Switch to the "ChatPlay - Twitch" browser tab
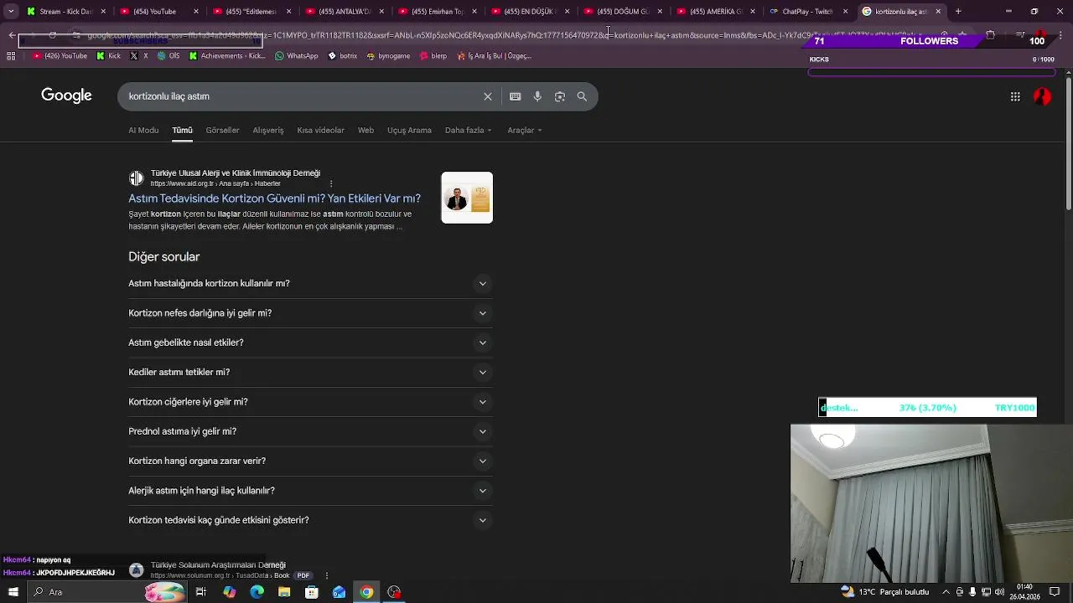The height and width of the screenshot is (603, 1073). pyautogui.click(x=807, y=12)
